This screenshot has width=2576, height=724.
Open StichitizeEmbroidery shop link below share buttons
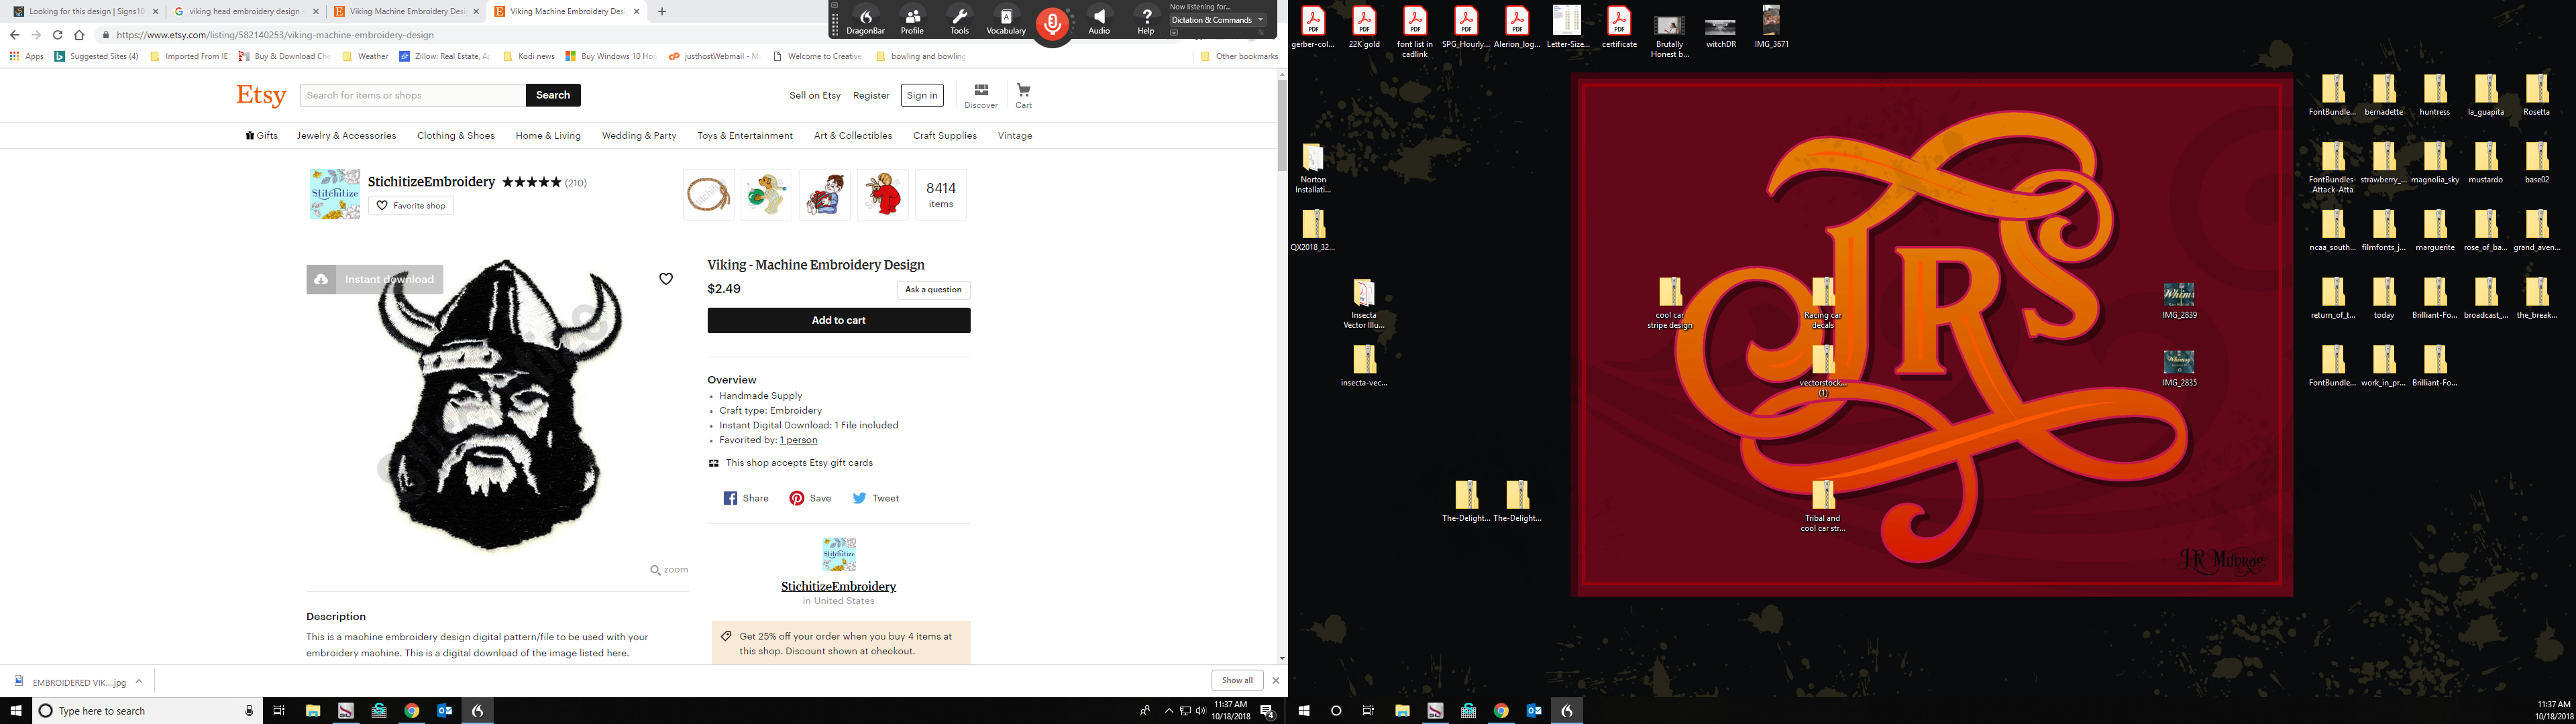pos(838,587)
